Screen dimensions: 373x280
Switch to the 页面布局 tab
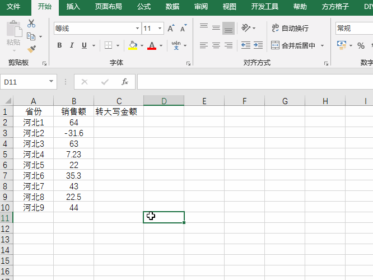pos(109,6)
